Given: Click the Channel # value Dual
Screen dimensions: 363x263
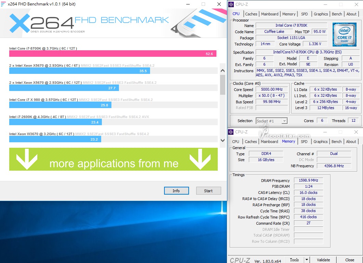Looking at the screenshot, I should click(x=334, y=154).
